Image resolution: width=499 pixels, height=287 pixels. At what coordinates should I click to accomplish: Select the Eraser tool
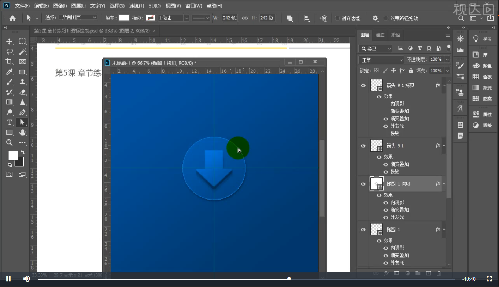coord(22,92)
